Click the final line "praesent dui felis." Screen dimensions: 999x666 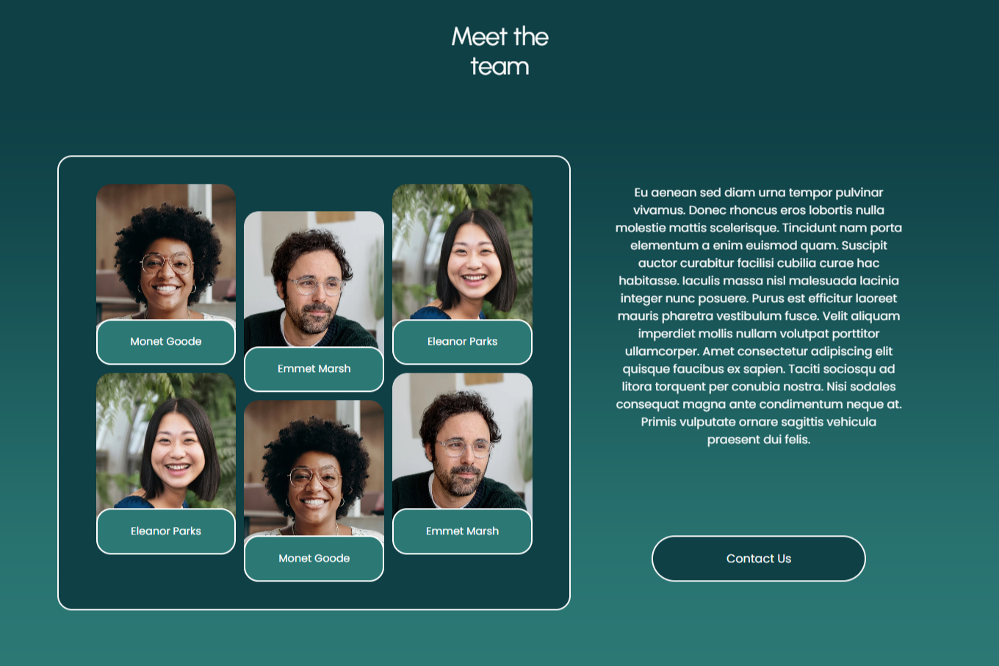(x=758, y=440)
